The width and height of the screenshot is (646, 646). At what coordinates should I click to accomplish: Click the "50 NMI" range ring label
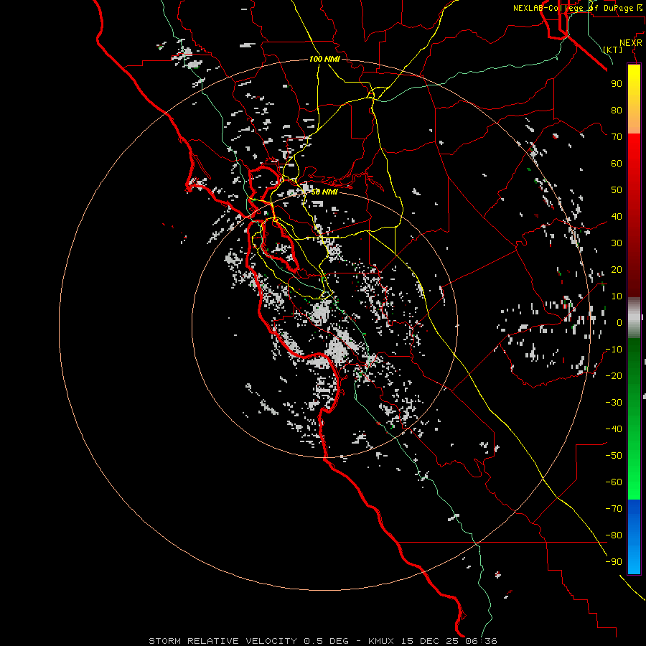coord(324,192)
